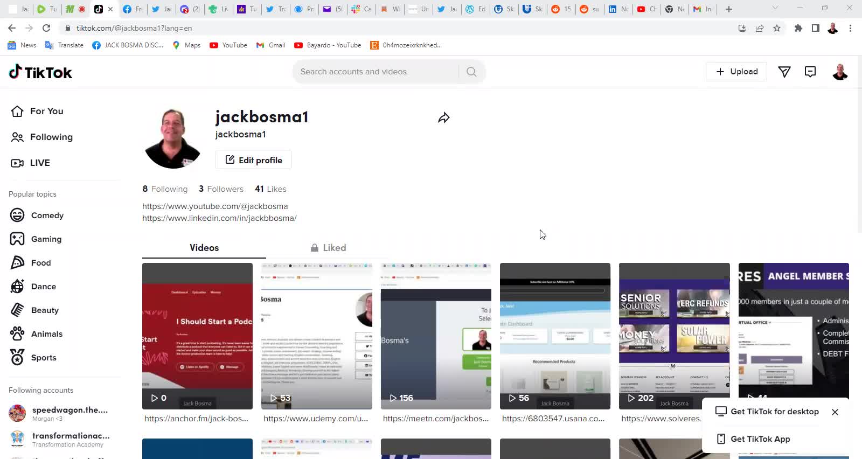Open the Bayardo - YouTube bookmark
Viewport: 862px width, 459px height.
point(328,45)
